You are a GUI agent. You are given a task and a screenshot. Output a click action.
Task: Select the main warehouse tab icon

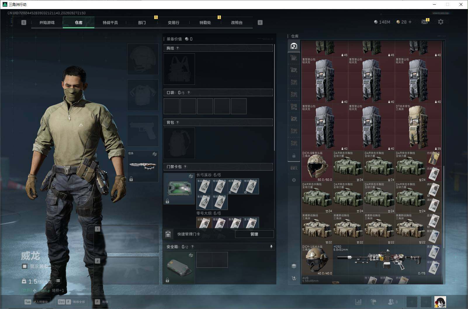click(x=294, y=46)
